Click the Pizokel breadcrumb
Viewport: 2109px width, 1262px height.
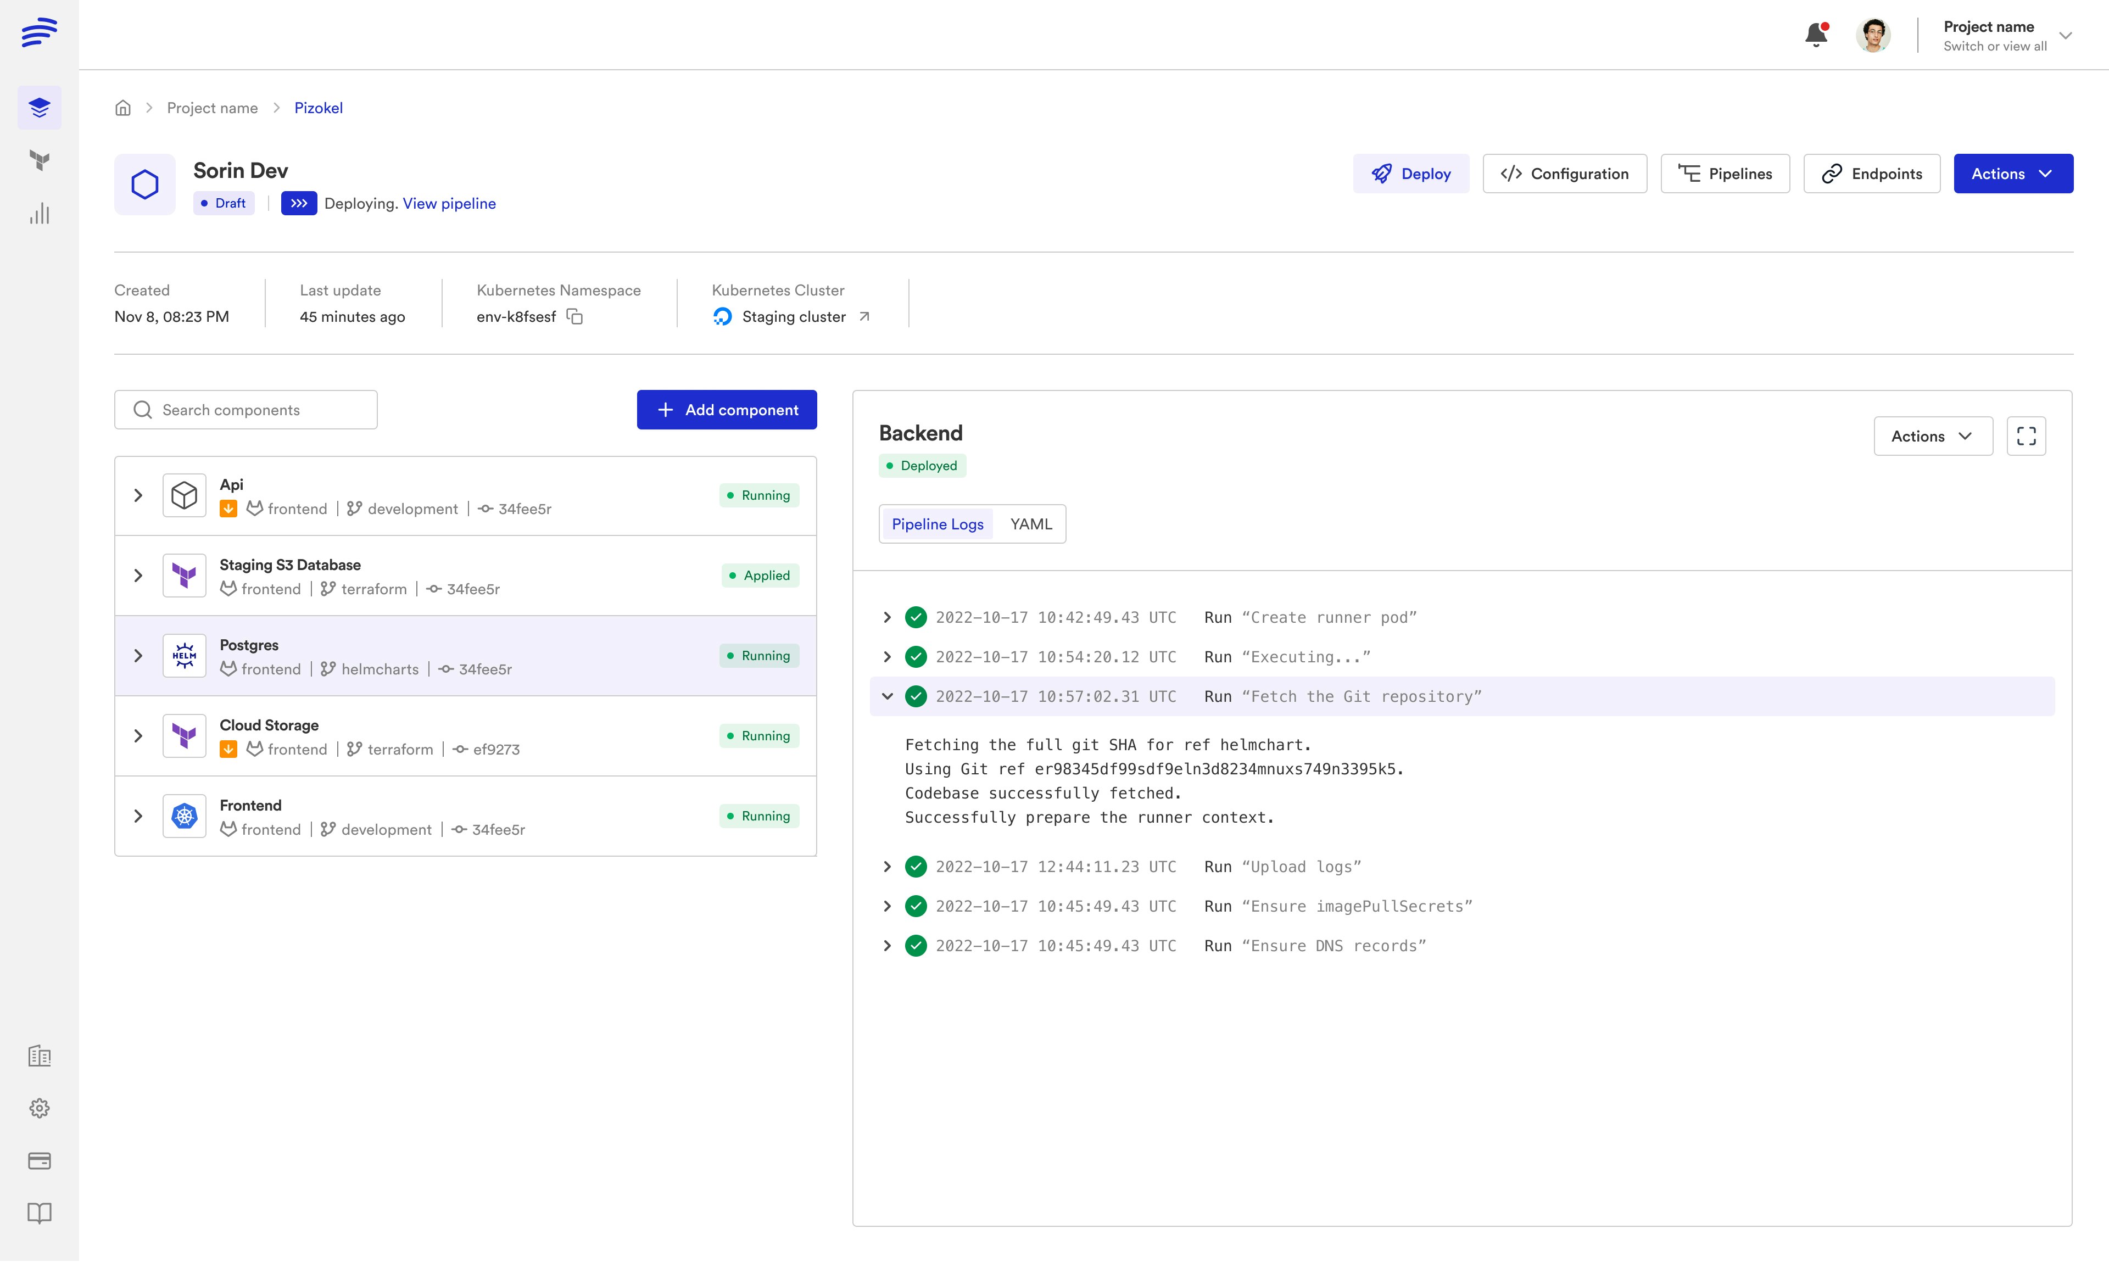pyautogui.click(x=318, y=108)
